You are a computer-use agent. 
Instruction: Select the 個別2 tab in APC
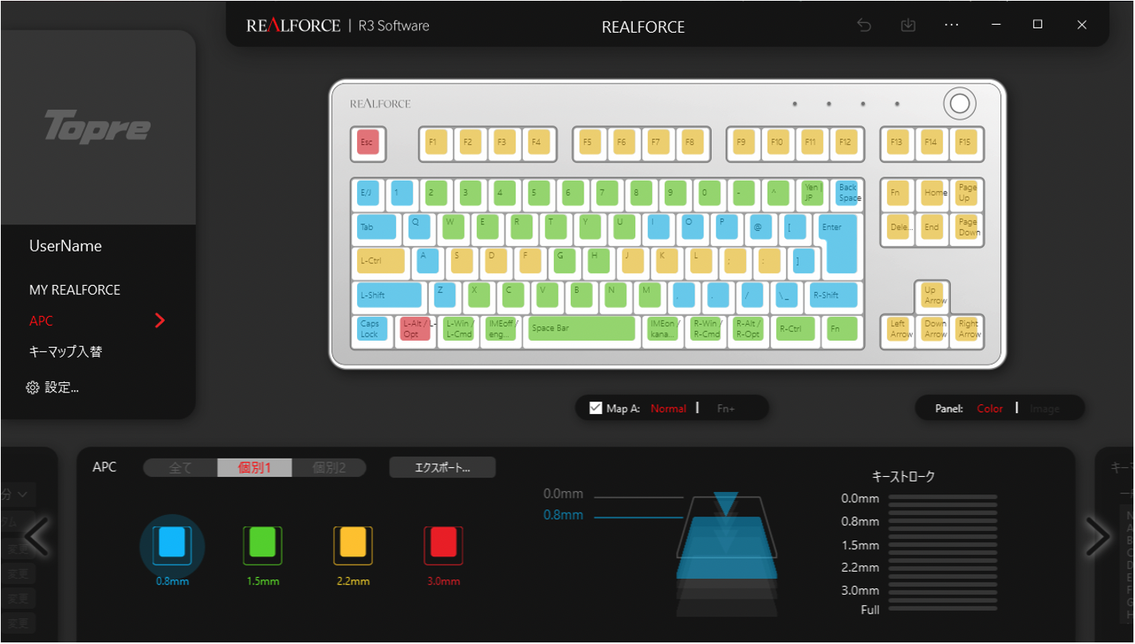329,467
